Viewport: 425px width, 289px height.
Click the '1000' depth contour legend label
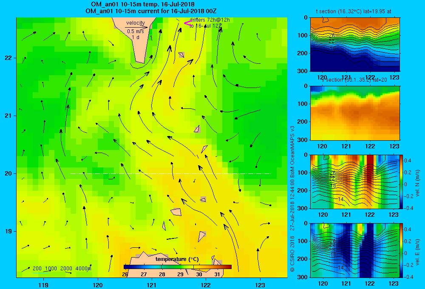(x=51, y=269)
